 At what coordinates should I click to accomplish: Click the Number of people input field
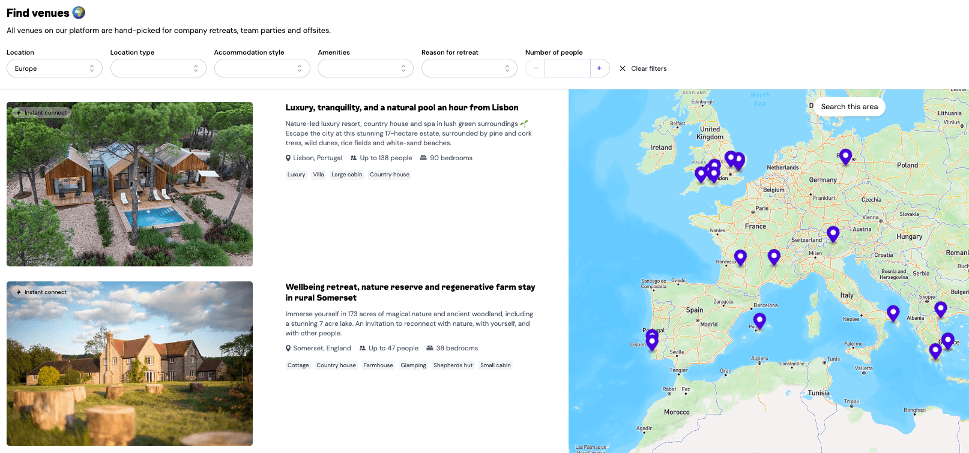point(567,68)
